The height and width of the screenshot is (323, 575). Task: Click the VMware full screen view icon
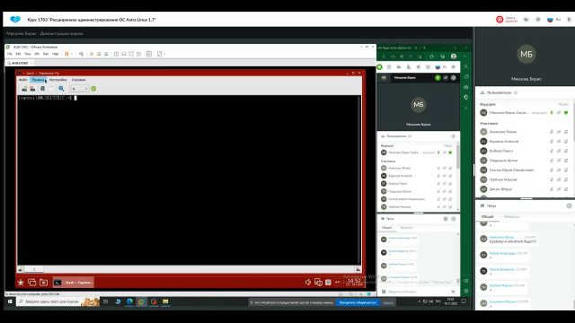click(131, 54)
